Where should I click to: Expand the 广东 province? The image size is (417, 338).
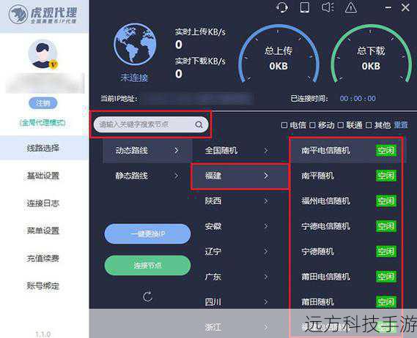[240, 277]
